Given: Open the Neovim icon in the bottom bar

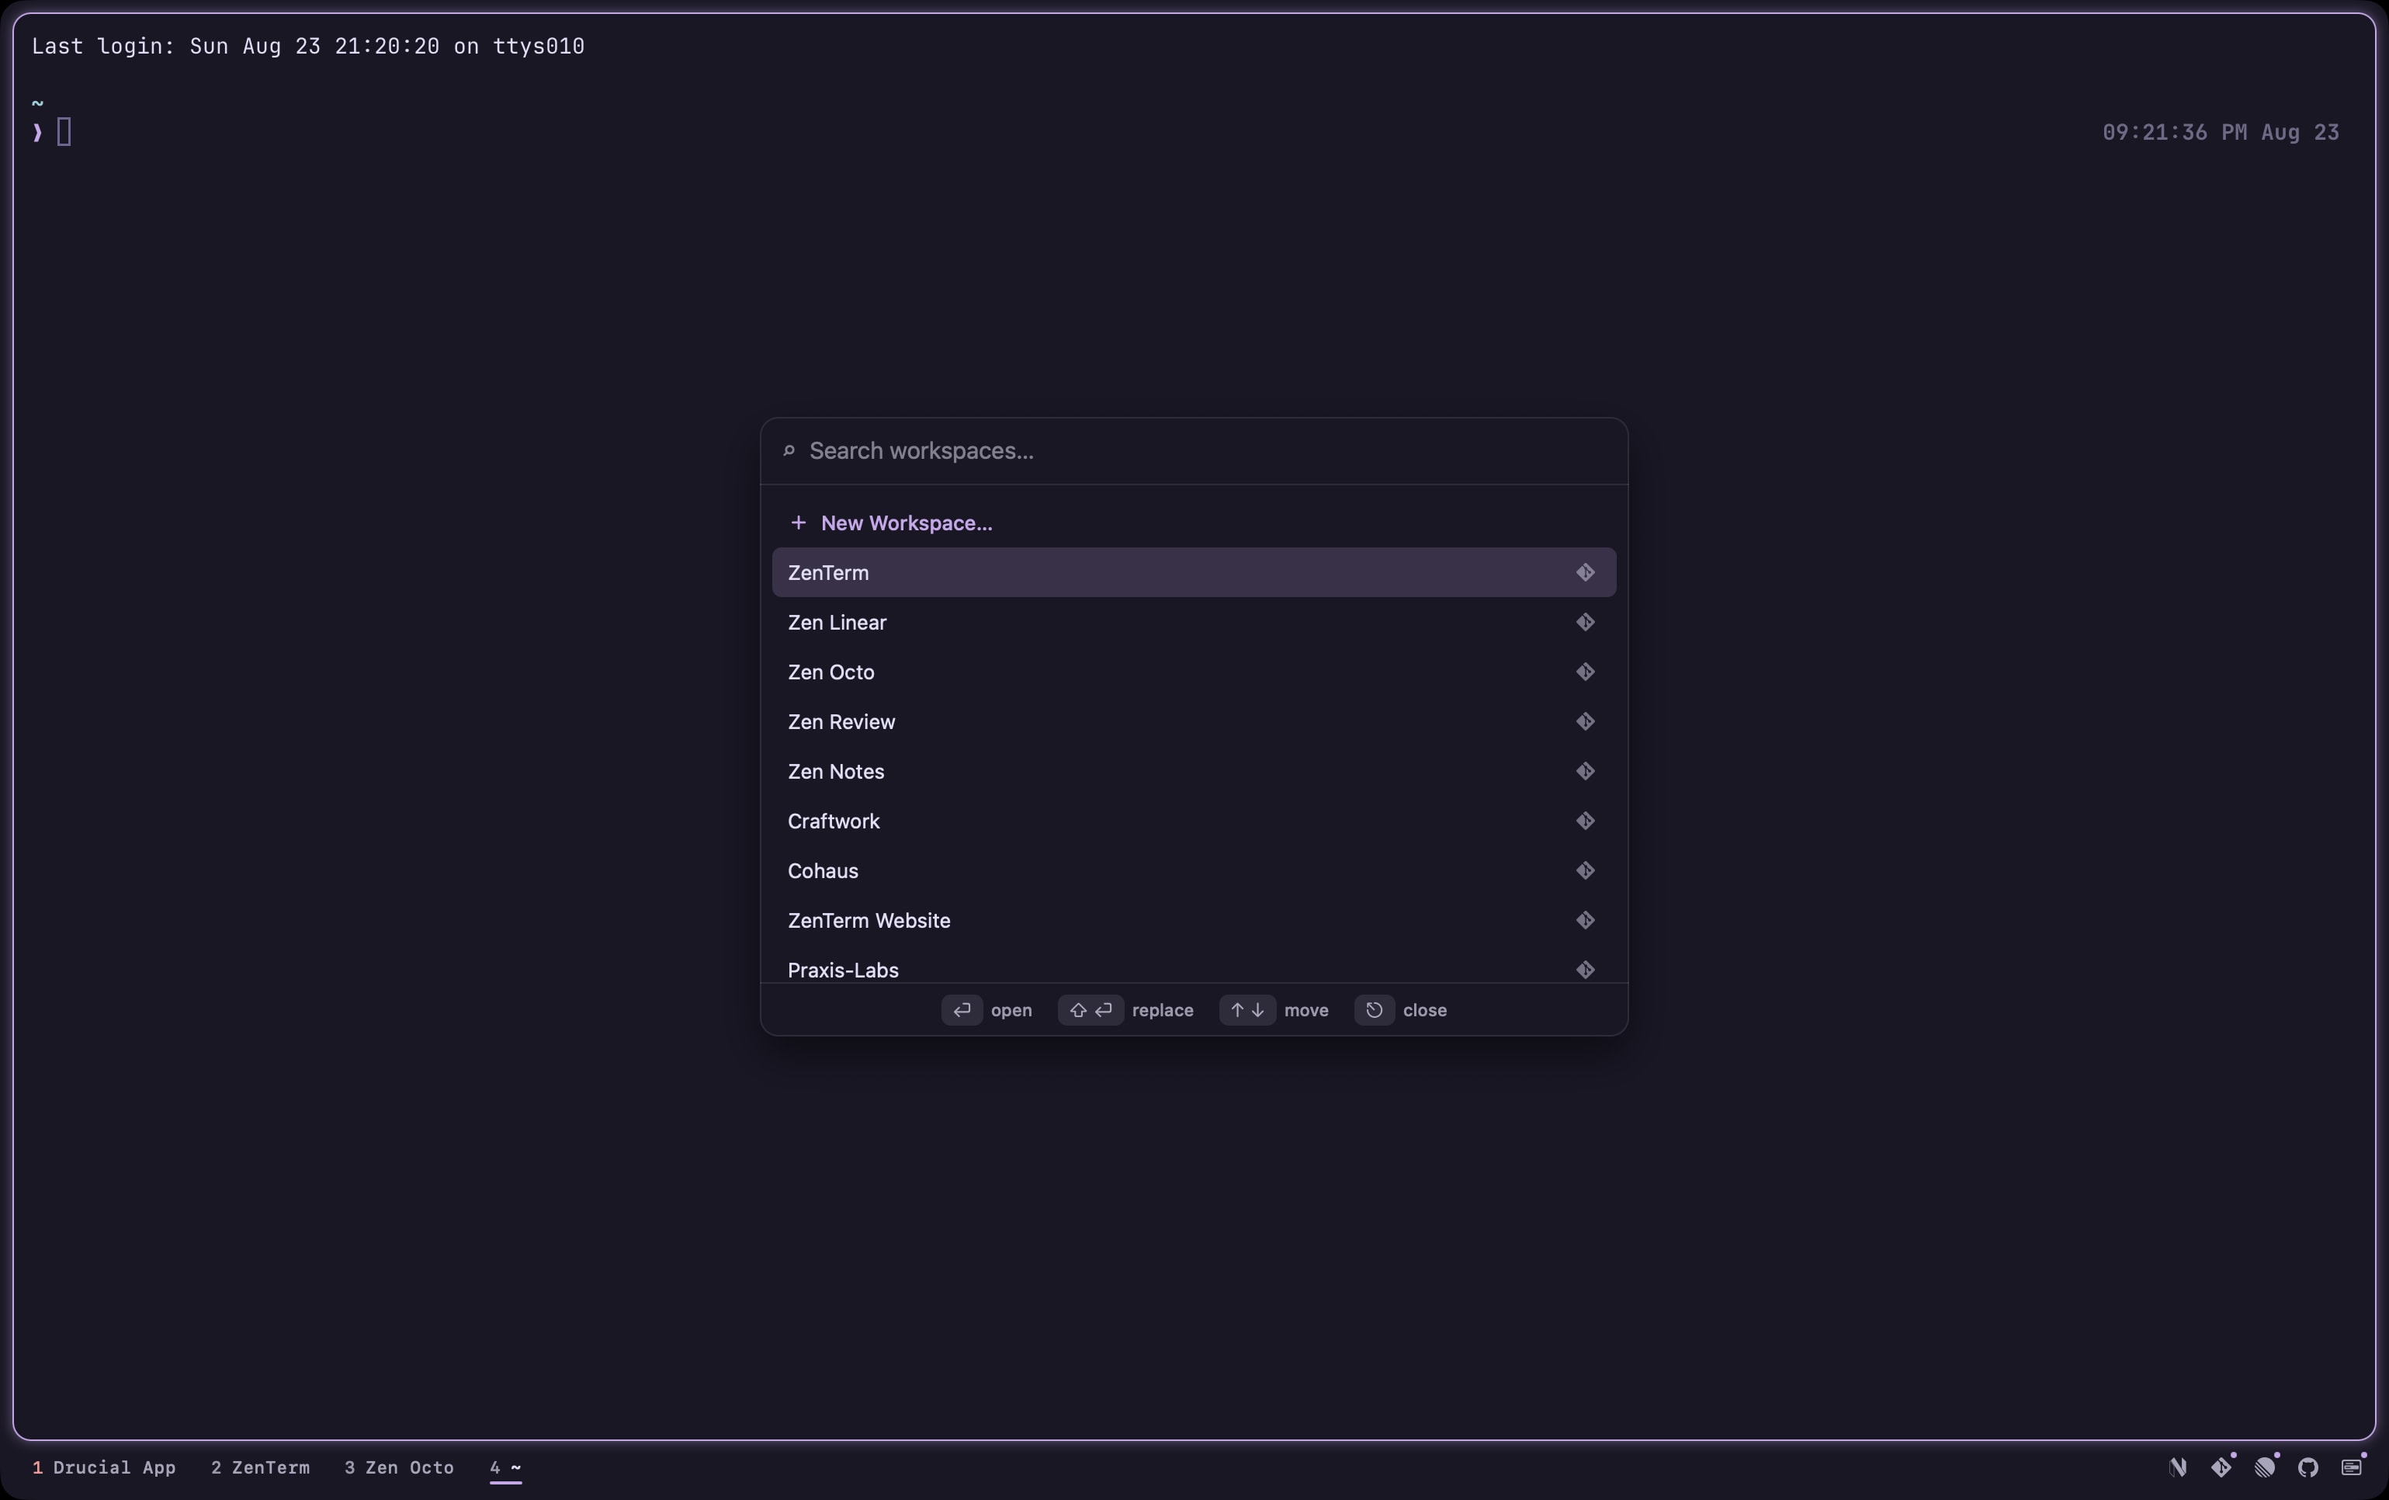Looking at the screenshot, I should click(2178, 1467).
